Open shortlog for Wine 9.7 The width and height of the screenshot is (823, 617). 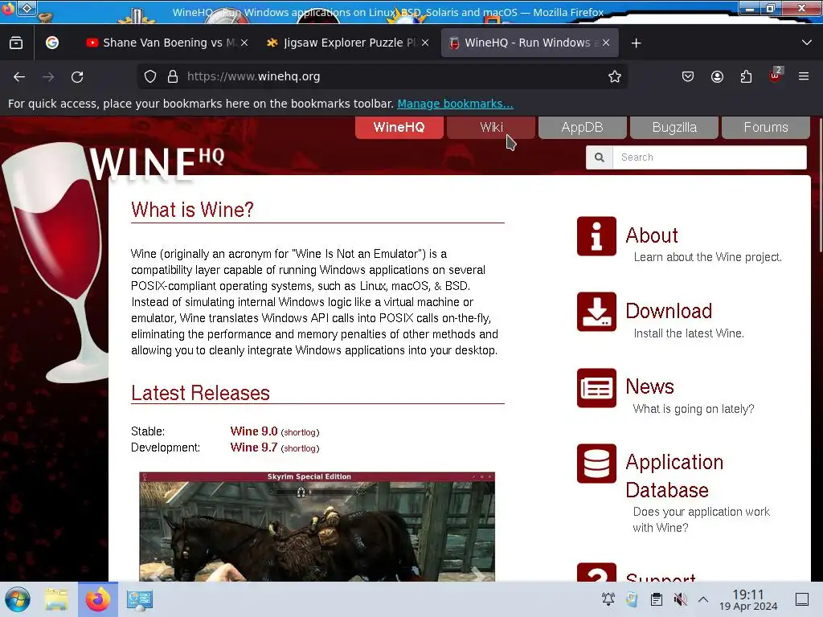coord(301,448)
